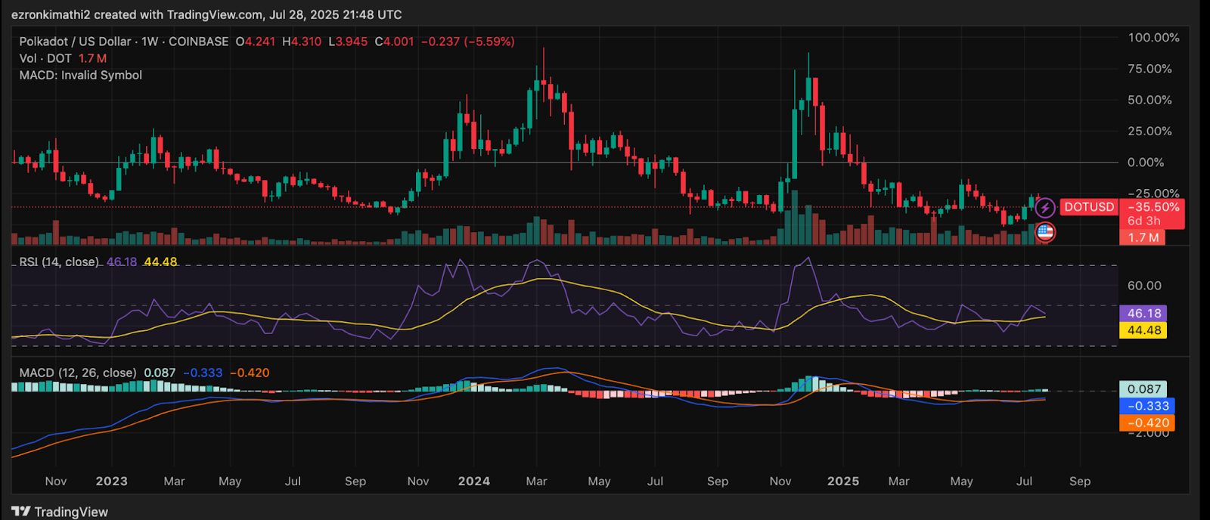The height and width of the screenshot is (520, 1210).
Task: Click the 6d 3h countdown label
Action: pos(1143,221)
